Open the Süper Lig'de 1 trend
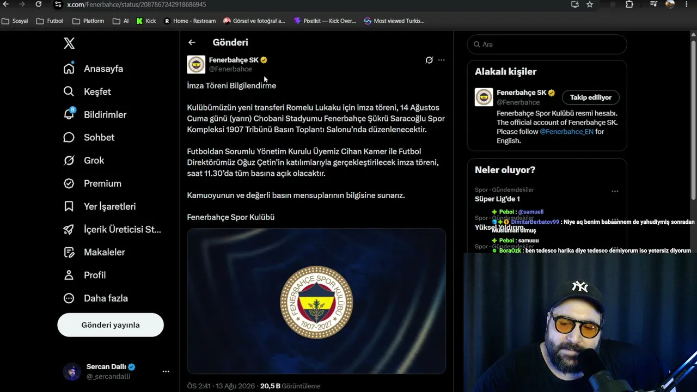 tap(497, 199)
